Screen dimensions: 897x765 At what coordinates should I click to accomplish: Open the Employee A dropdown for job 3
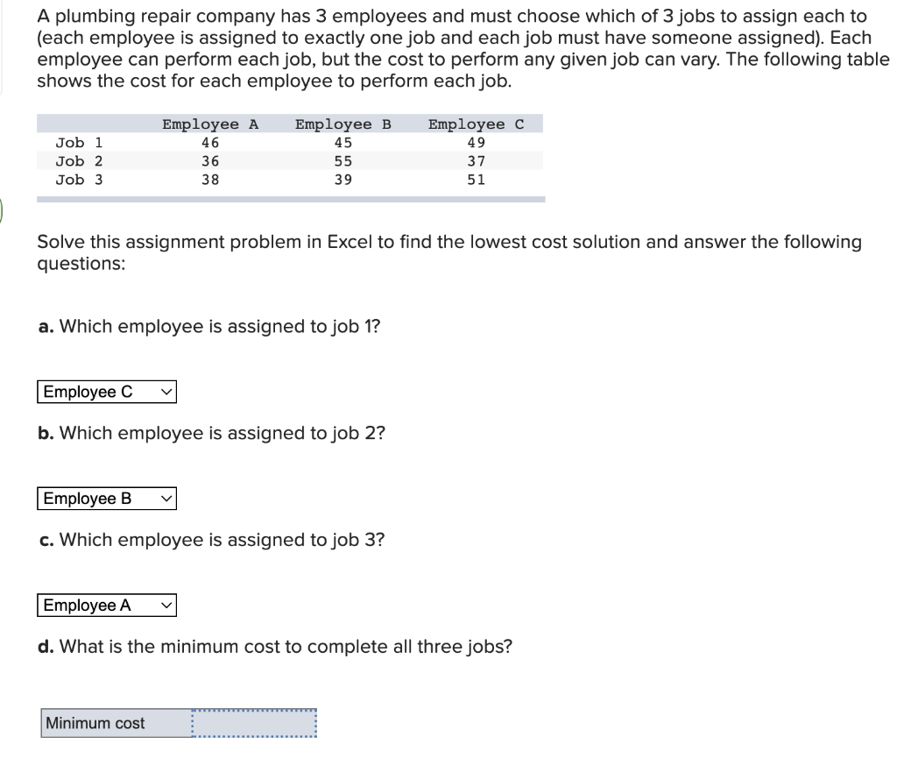[x=106, y=605]
